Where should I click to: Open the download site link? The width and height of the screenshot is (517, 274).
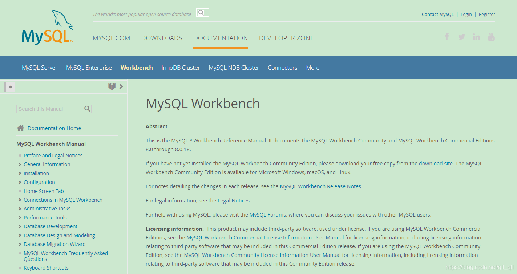click(436, 164)
